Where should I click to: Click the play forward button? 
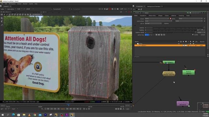[x=67, y=109]
